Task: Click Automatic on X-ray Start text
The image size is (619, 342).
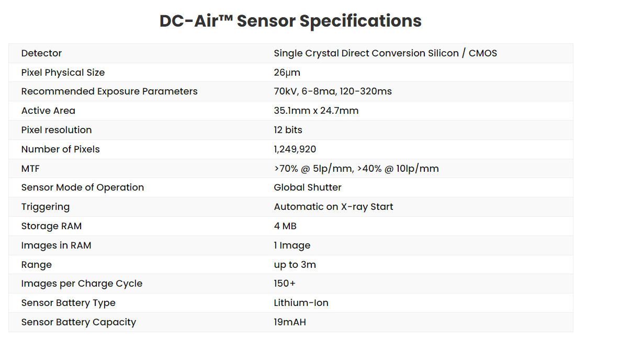Action: click(x=334, y=207)
